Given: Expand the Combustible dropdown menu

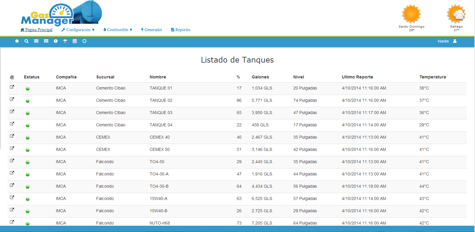Looking at the screenshot, I should coord(118,30).
